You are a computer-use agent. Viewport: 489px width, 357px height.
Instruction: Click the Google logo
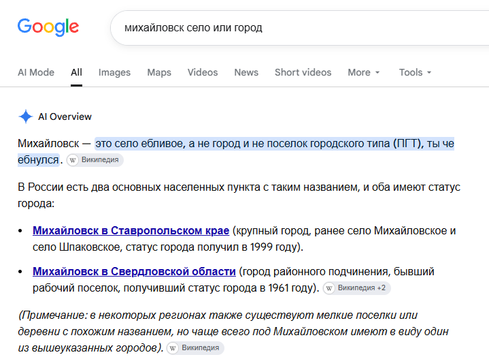pyautogui.click(x=48, y=27)
